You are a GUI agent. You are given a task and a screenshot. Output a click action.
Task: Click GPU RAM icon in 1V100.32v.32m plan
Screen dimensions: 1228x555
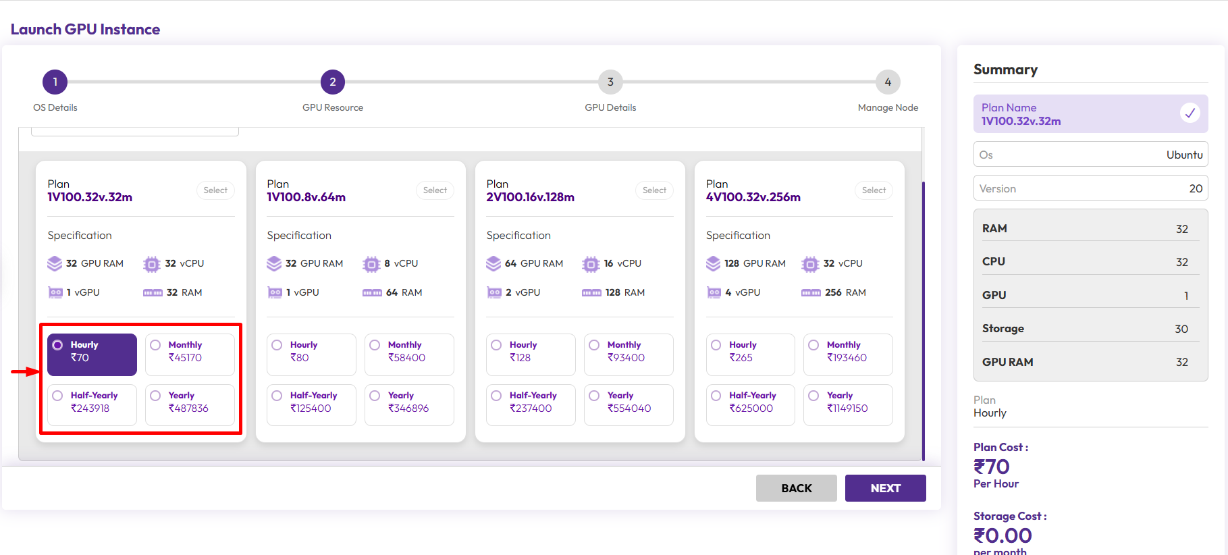[x=55, y=263]
